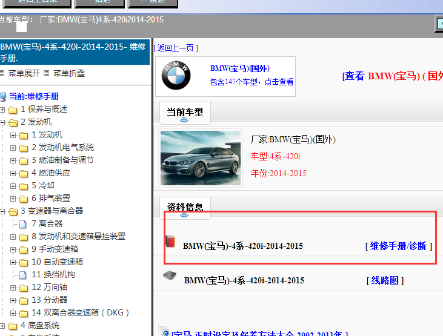Click page icon of 7 离合器

tap(23, 224)
